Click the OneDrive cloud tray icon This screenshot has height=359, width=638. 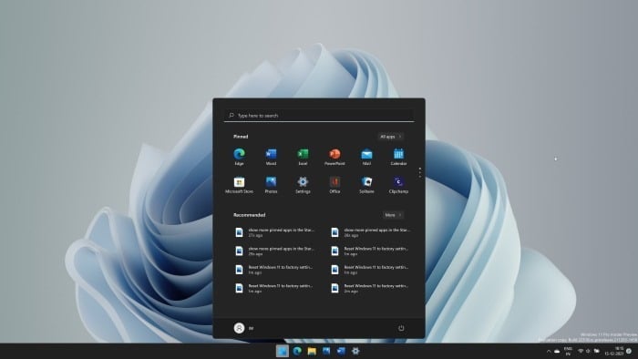[557, 352]
